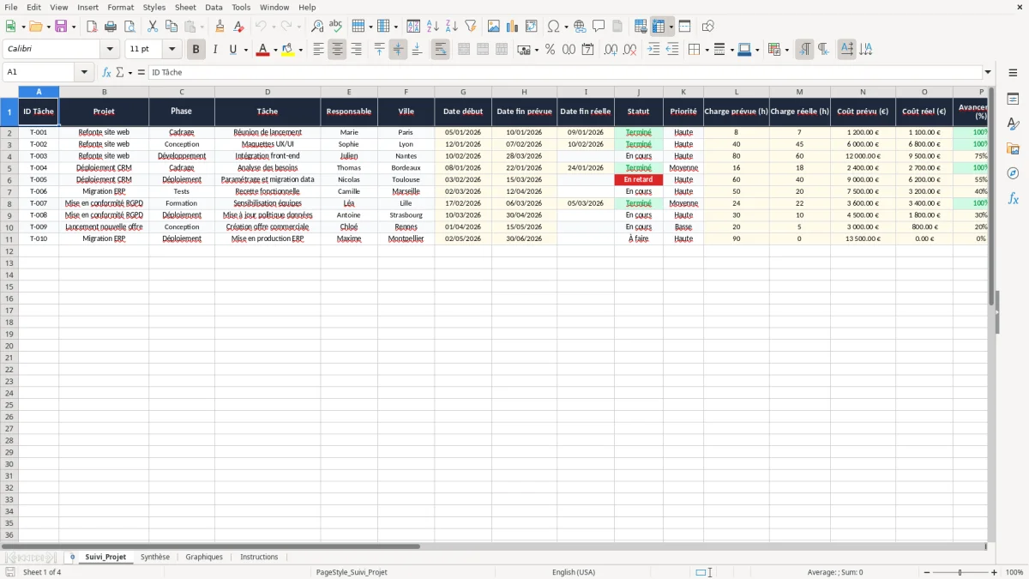This screenshot has width=1029, height=579.
Task: Click the Format as Percent icon
Action: 550,50
